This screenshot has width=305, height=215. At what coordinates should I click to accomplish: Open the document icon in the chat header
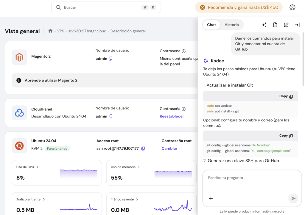coord(275,25)
